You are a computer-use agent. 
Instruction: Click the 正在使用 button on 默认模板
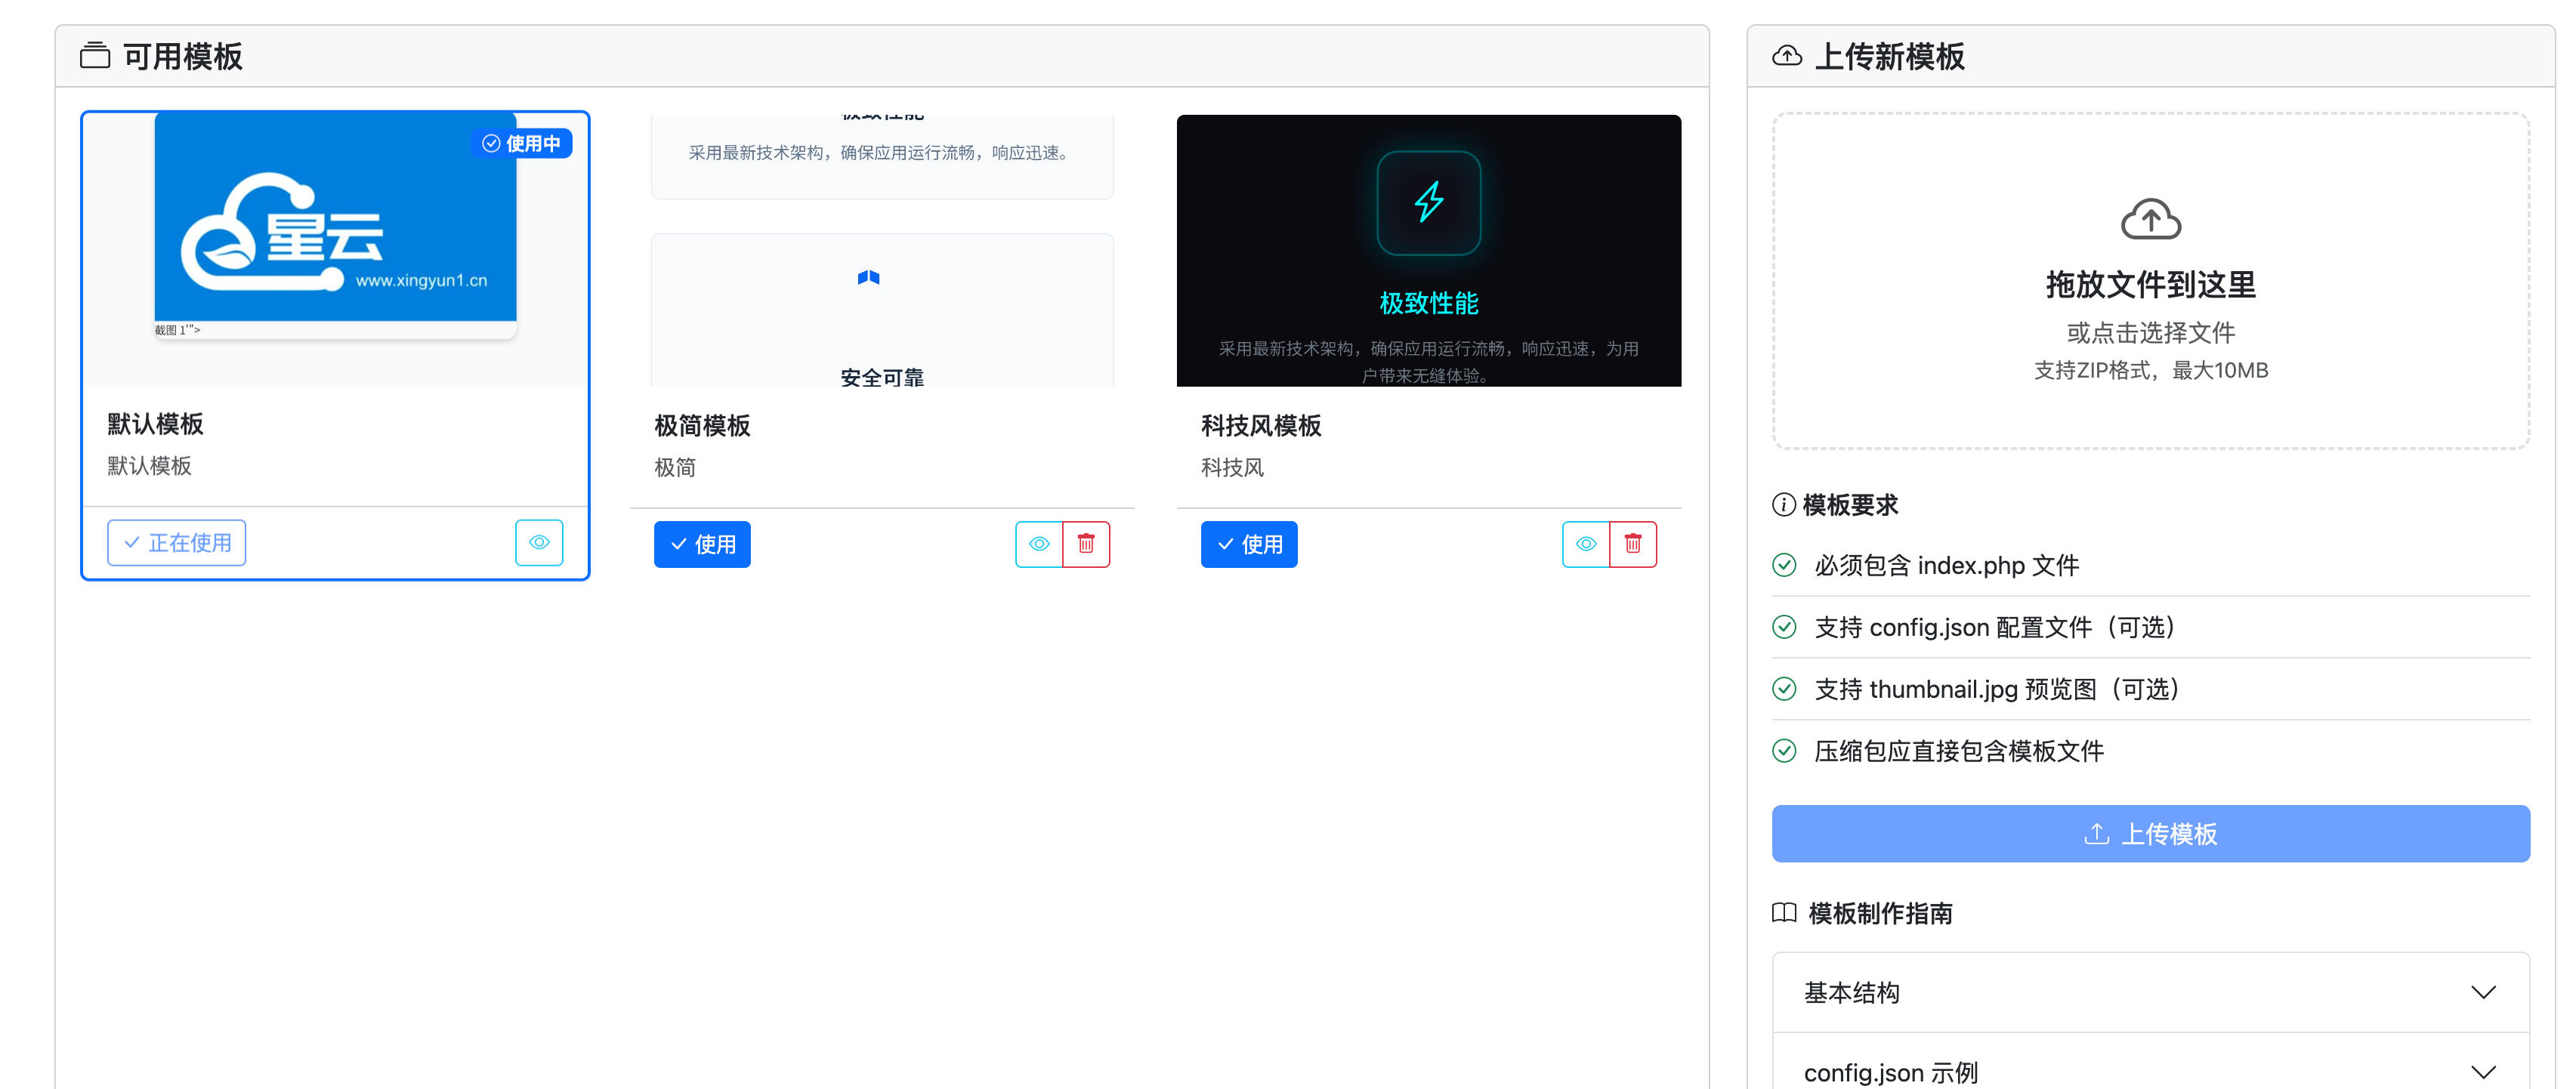(x=177, y=542)
